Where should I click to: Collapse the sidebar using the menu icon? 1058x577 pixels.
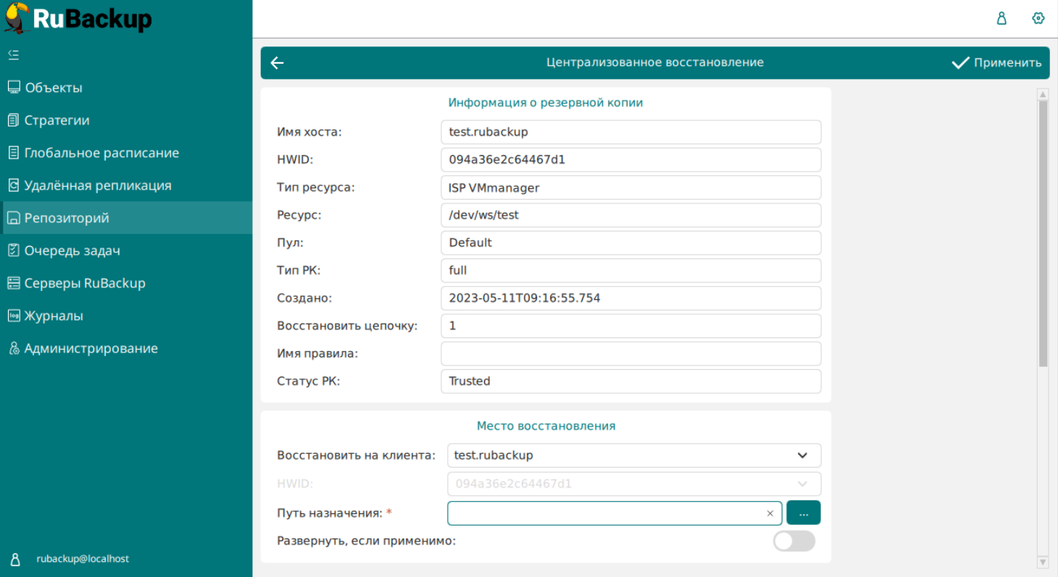click(x=13, y=54)
